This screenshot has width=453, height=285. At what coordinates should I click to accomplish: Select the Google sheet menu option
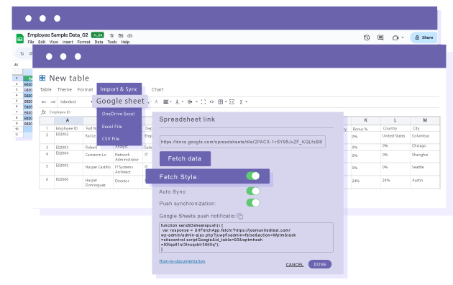(120, 101)
